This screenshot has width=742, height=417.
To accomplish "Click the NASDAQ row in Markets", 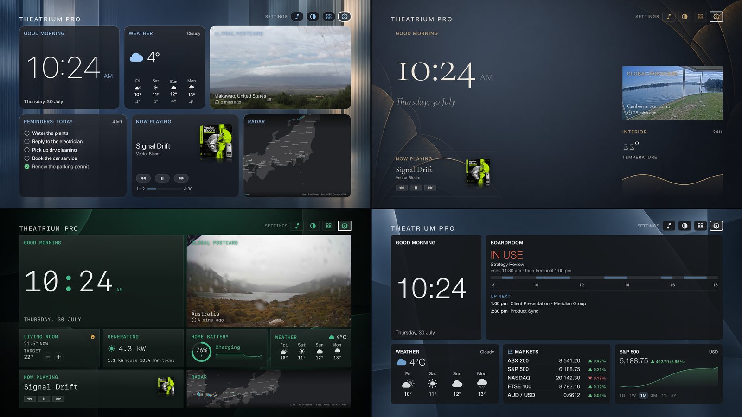I will 556,378.
